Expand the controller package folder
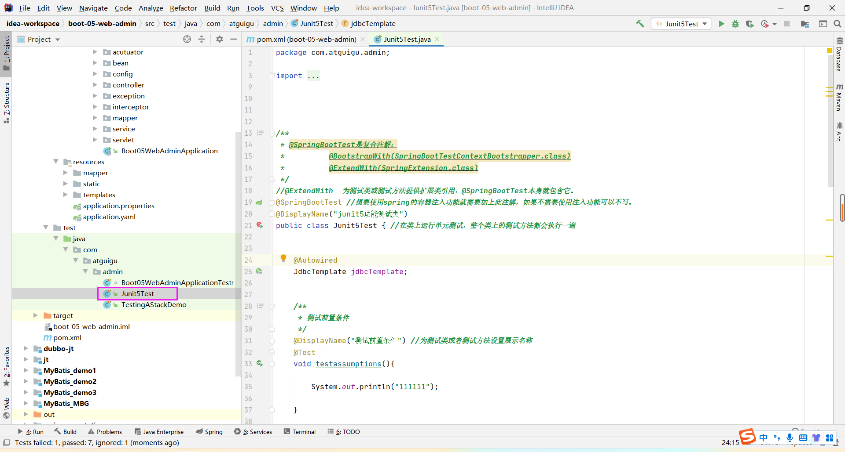The height and width of the screenshot is (452, 845). click(95, 85)
